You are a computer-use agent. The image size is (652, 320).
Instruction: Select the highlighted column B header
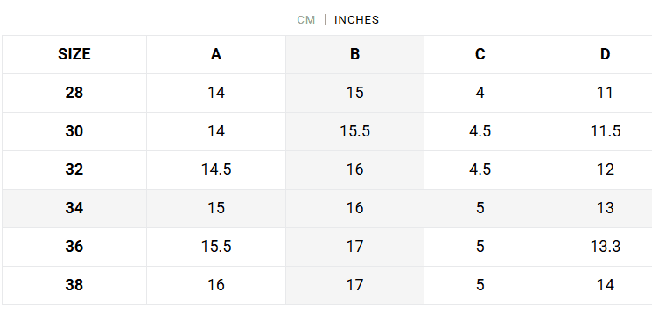[354, 54]
